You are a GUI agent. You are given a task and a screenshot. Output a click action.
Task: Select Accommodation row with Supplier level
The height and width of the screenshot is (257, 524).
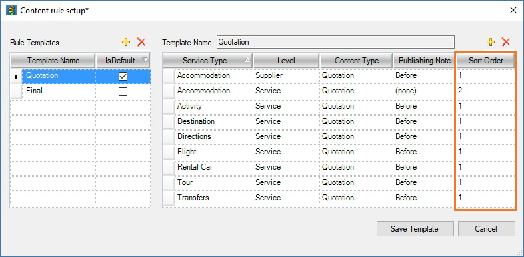pyautogui.click(x=339, y=76)
